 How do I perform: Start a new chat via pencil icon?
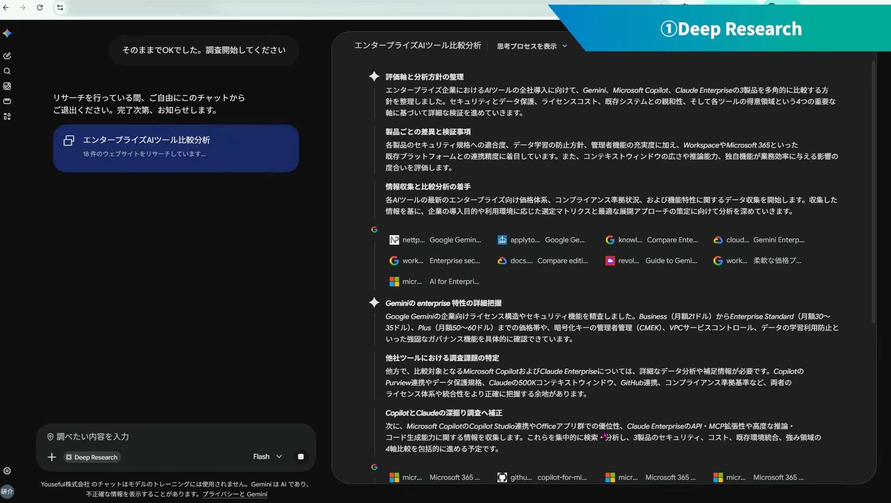click(7, 56)
